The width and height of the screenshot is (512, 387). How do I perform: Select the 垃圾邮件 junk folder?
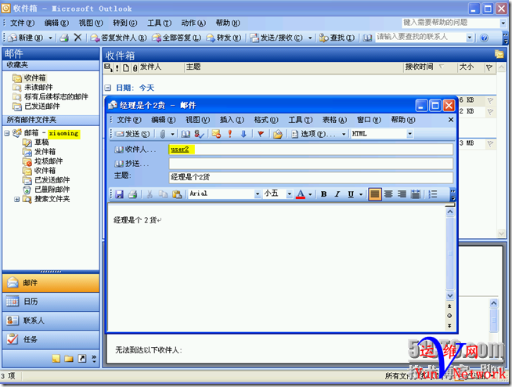pyautogui.click(x=43, y=161)
